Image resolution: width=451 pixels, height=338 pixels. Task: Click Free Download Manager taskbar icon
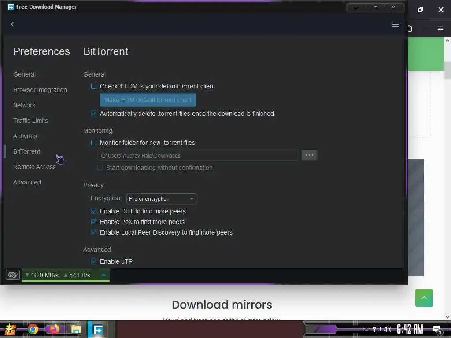98,329
